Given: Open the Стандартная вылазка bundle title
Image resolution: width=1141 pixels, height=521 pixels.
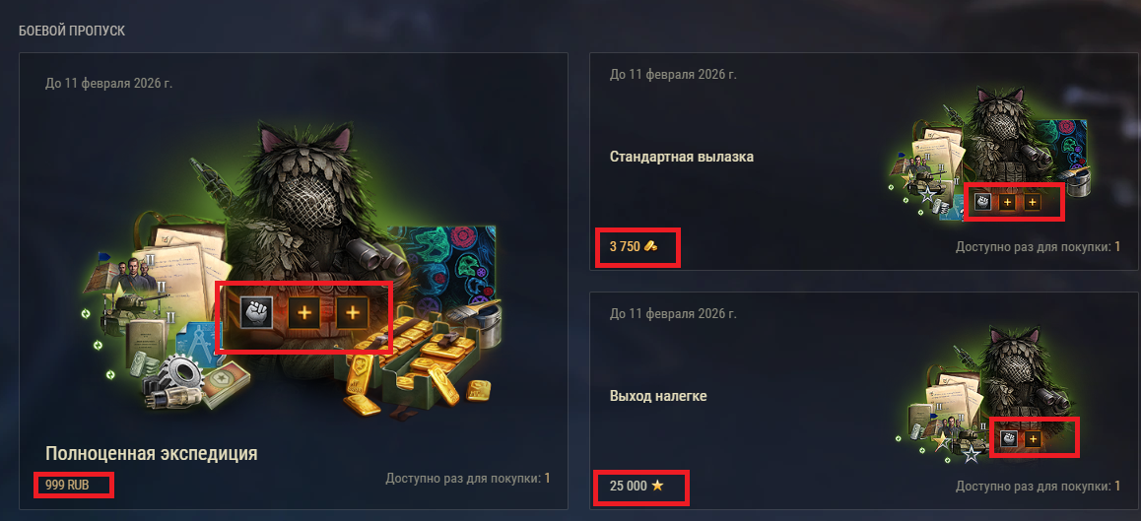Looking at the screenshot, I should click(682, 157).
